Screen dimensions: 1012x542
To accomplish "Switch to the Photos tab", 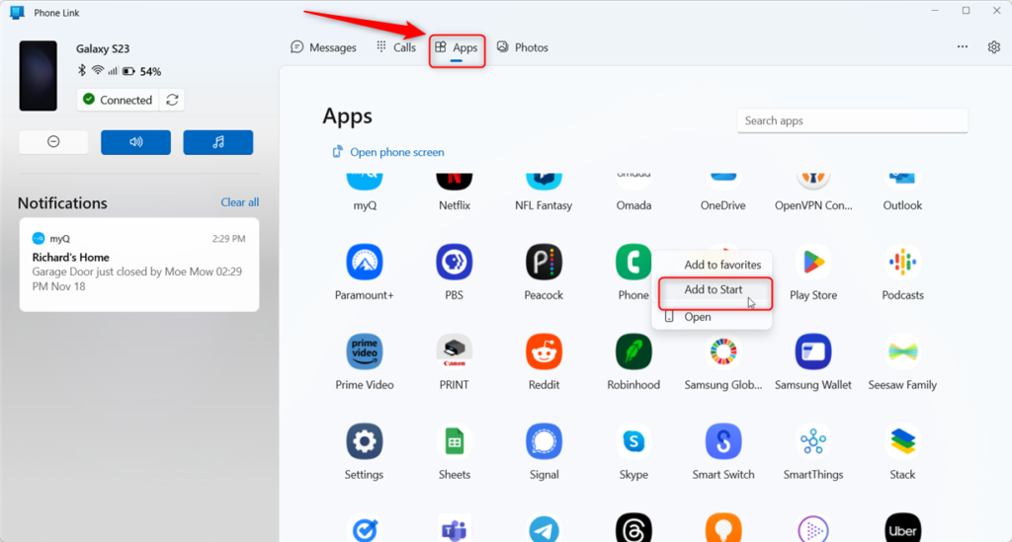I will pyautogui.click(x=522, y=47).
